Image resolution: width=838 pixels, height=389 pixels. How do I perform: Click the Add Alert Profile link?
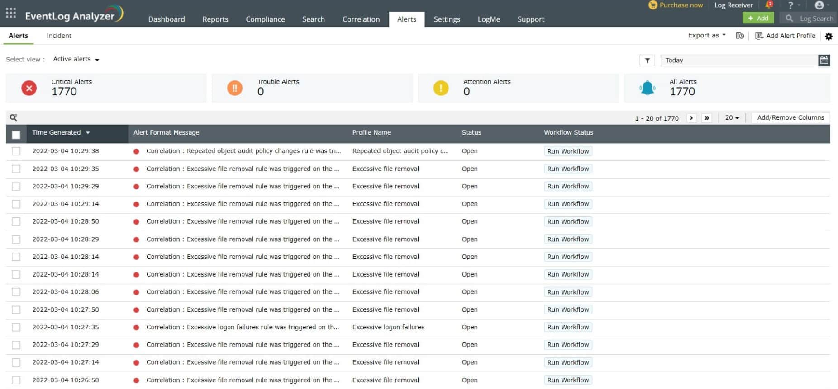point(790,36)
